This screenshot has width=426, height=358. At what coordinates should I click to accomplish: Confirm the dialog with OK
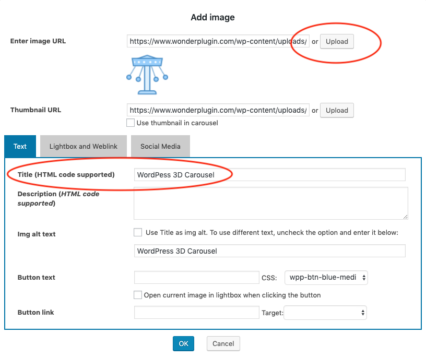pos(183,343)
